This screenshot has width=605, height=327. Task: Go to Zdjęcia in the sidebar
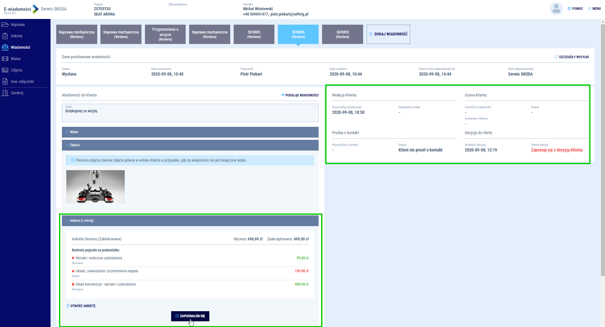pyautogui.click(x=16, y=70)
